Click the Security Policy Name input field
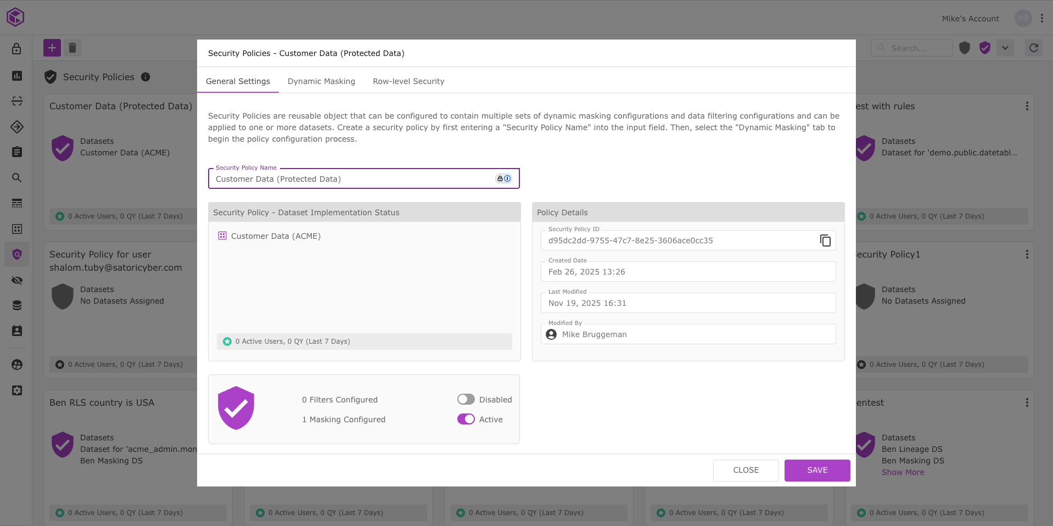This screenshot has width=1053, height=526. [x=351, y=179]
